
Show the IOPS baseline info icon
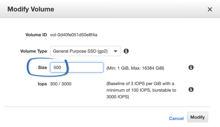click(x=191, y=89)
